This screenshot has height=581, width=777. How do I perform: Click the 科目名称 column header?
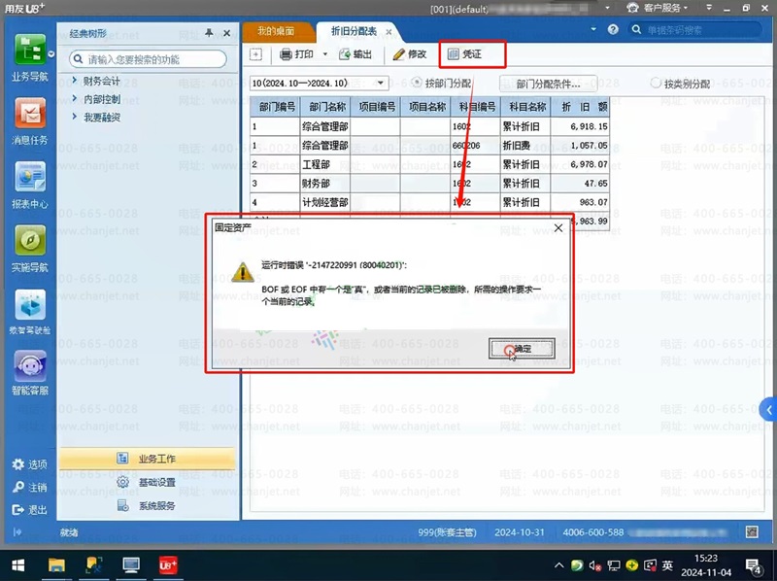pyautogui.click(x=525, y=107)
